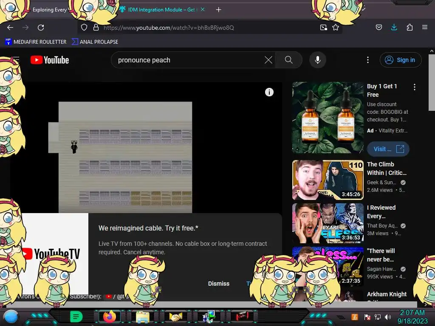Open the Firefox extensions puzzle icon
The image size is (435, 326).
[410, 27]
